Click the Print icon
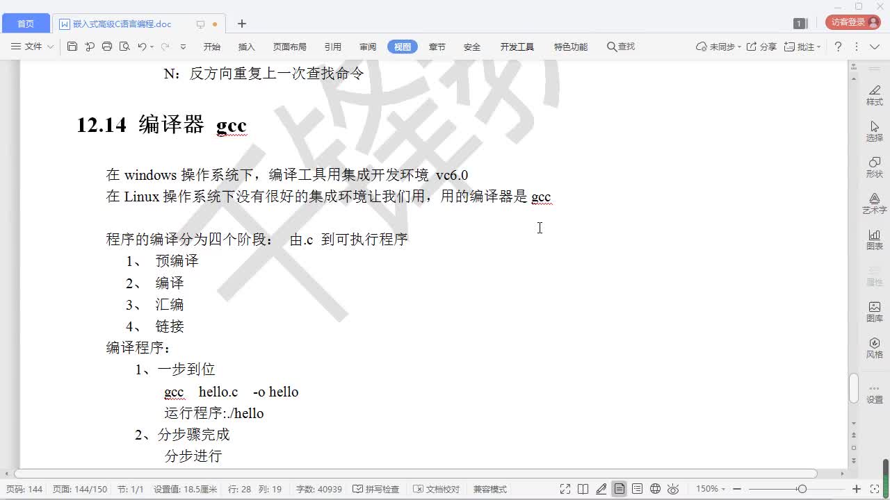This screenshot has height=500, width=890. [x=107, y=47]
